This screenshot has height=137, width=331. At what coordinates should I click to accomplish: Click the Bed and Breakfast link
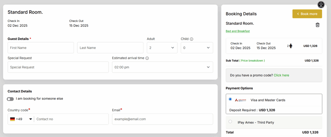point(238,31)
